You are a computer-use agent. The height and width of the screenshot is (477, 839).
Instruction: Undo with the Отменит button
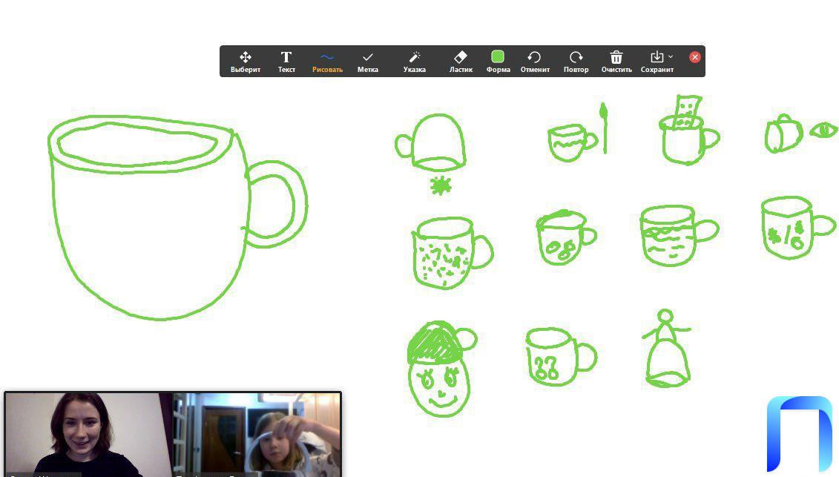535,62
